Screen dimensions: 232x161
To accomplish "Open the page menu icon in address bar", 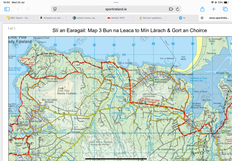I will 55,9.
